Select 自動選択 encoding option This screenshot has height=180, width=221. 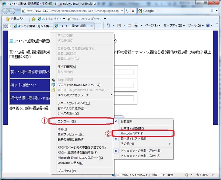pos(143,121)
